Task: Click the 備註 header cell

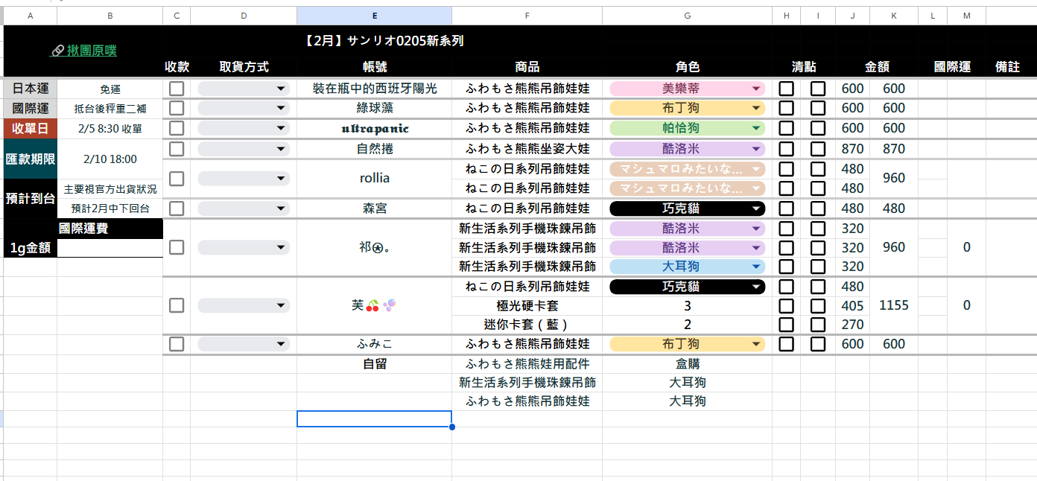Action: (1007, 66)
